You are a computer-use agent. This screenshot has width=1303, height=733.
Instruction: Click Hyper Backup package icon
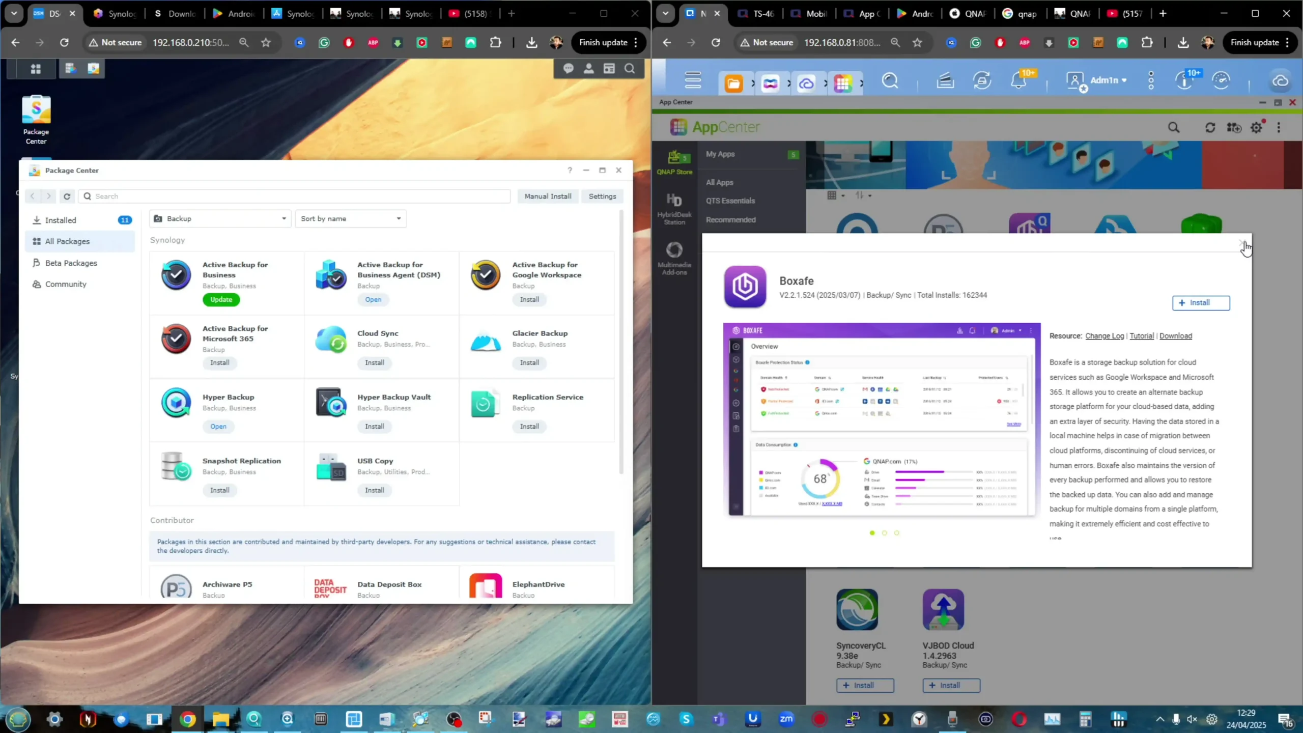[x=176, y=403]
